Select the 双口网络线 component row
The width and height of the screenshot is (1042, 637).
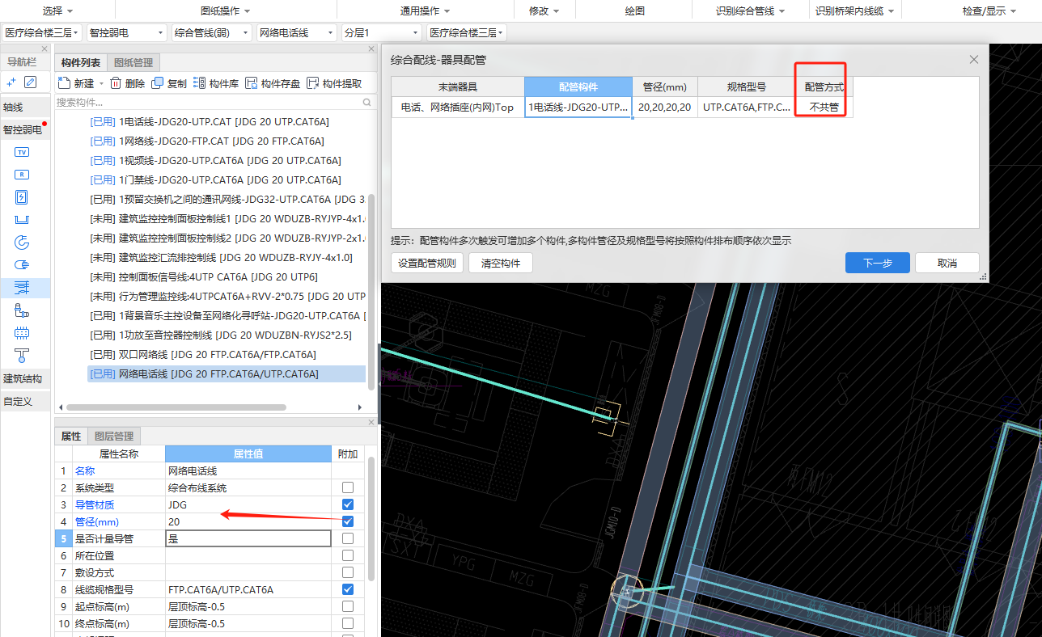tap(227, 355)
